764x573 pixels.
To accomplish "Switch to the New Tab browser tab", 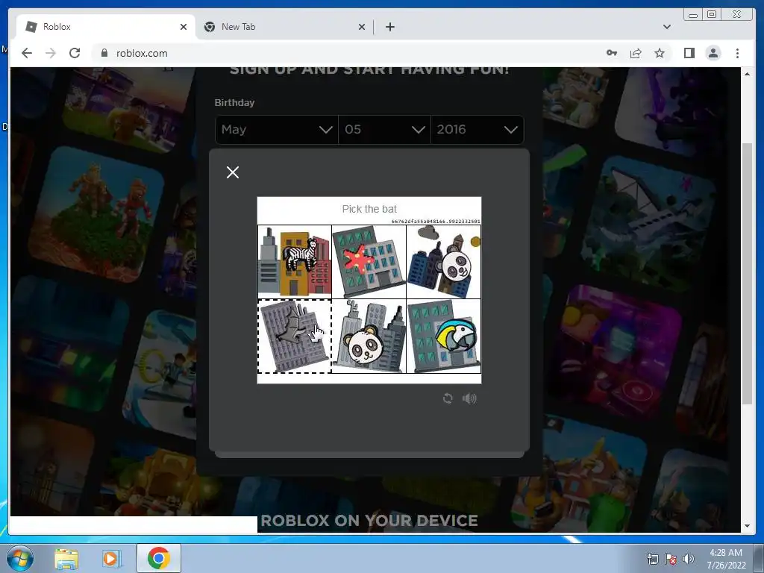I will tap(285, 27).
